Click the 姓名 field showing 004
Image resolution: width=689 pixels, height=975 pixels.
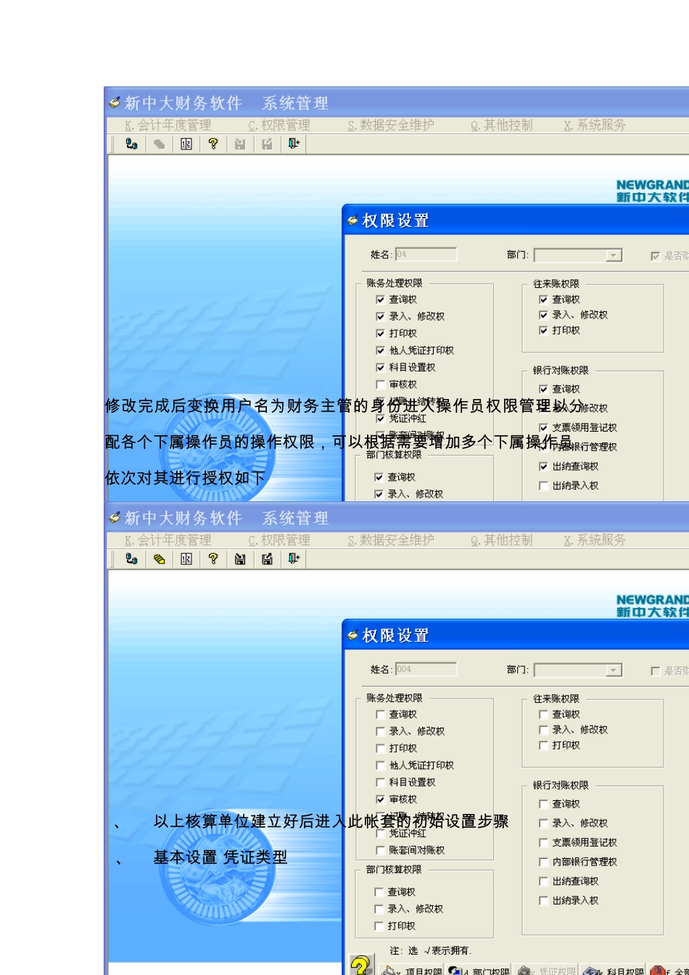(426, 670)
